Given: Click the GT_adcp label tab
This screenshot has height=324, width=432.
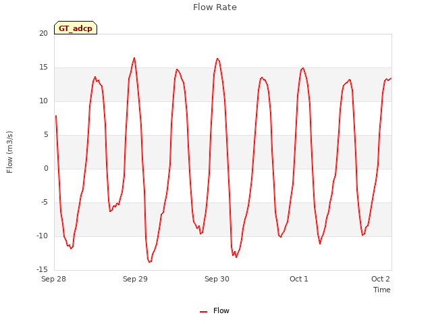Looking at the screenshot, I should [76, 28].
